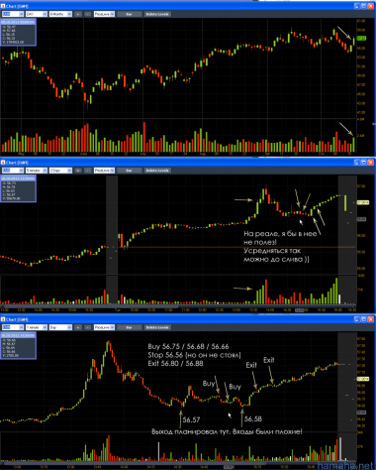Viewport: 376px width, 470px height.
Task: Click the minus zoom button in bottom chart toolbar
Action: point(88,327)
